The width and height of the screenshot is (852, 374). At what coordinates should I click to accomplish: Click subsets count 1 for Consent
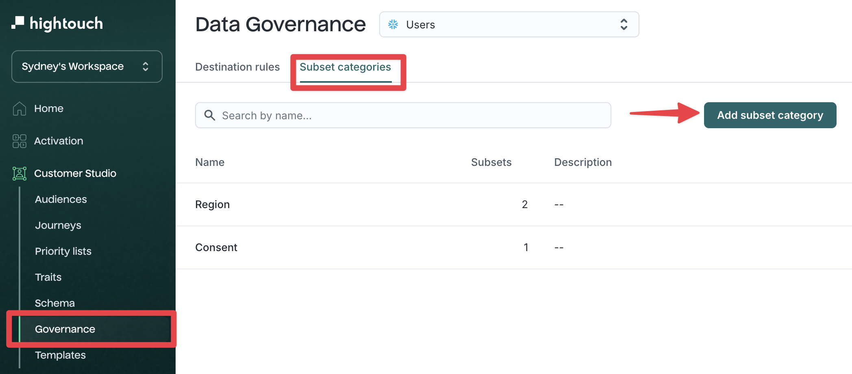pos(526,247)
